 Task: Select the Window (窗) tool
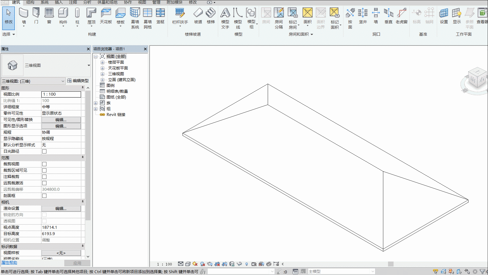pyautogui.click(x=49, y=16)
